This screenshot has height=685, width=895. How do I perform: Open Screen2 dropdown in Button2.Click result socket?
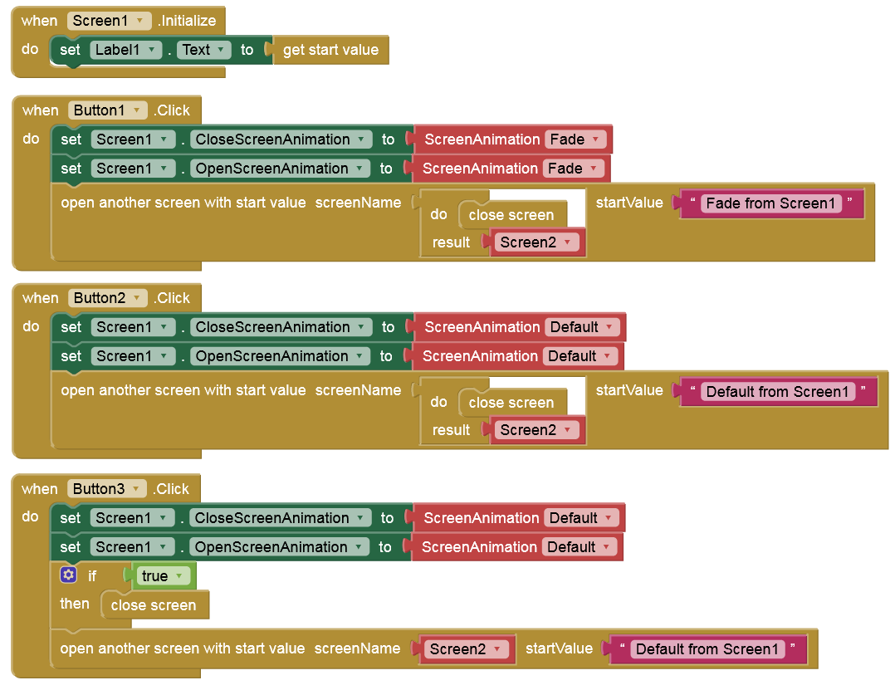(x=536, y=430)
